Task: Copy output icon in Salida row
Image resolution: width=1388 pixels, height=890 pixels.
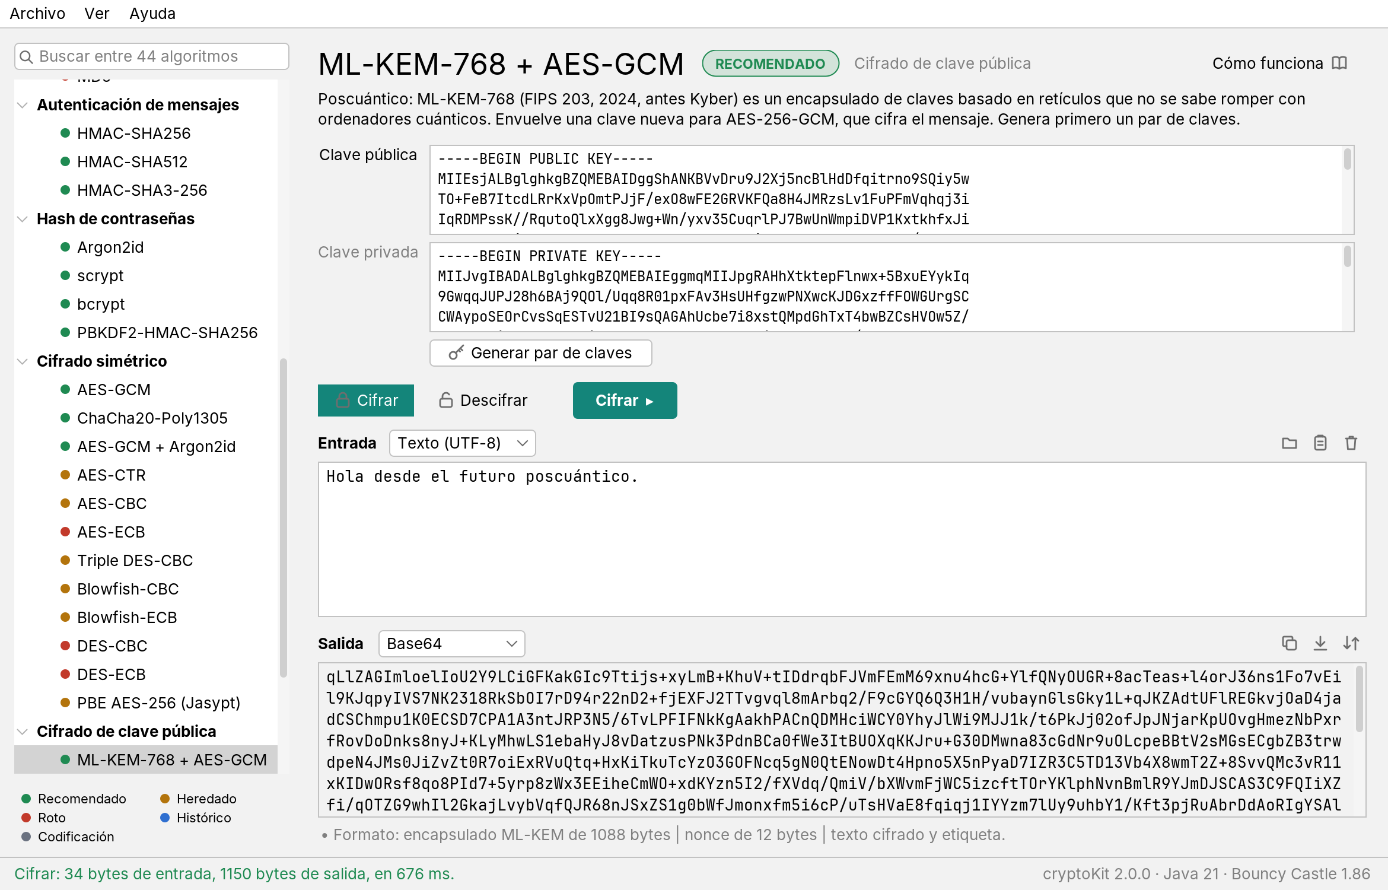Action: click(x=1289, y=643)
